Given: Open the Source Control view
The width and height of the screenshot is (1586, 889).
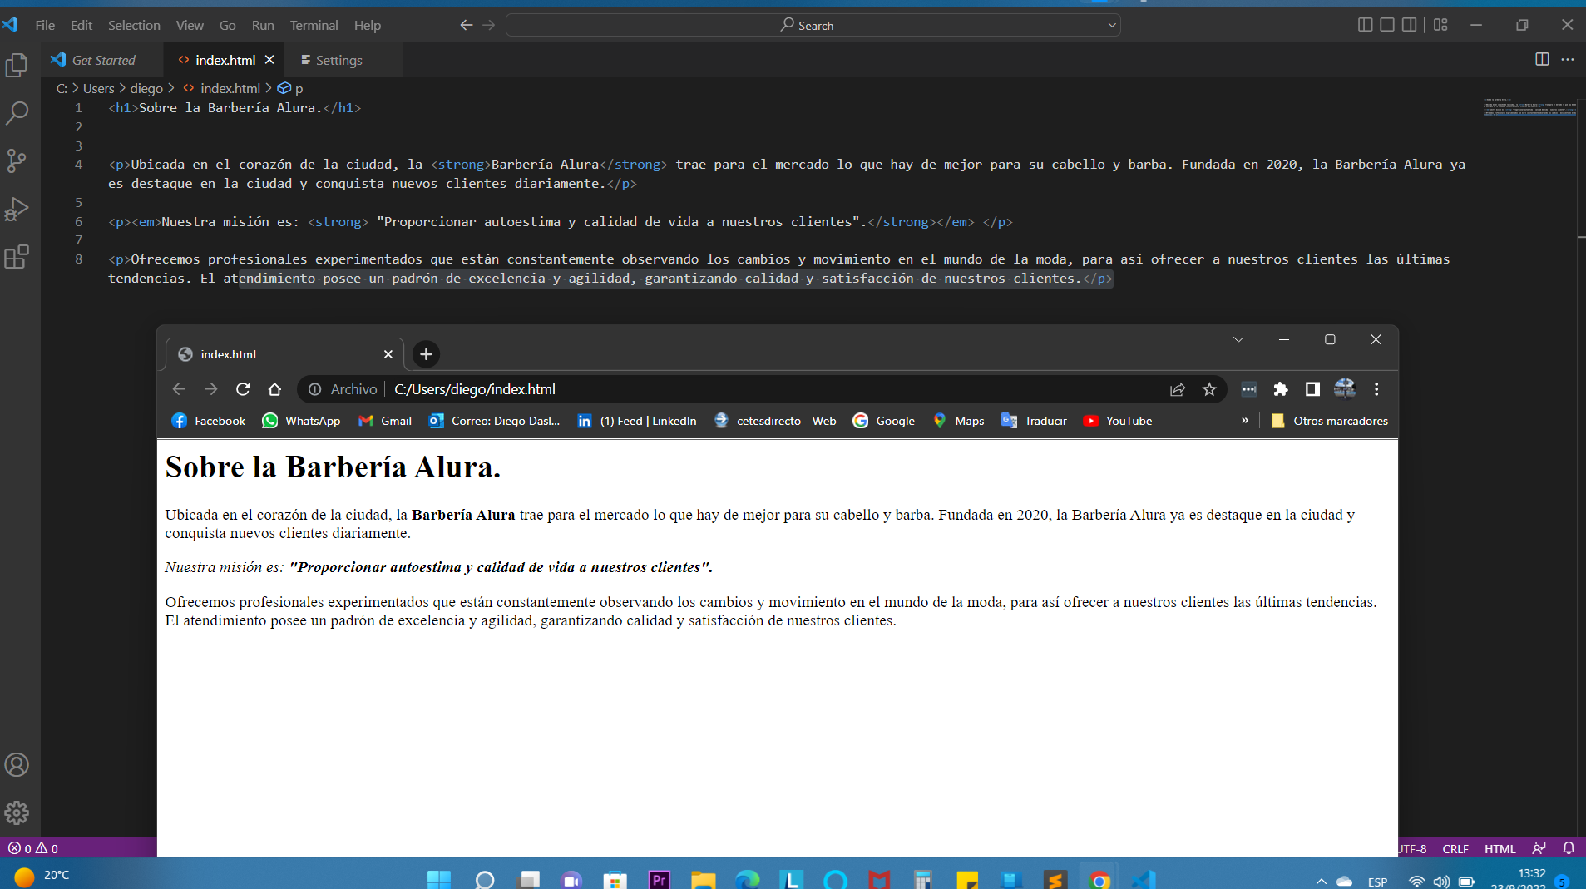Looking at the screenshot, I should click(17, 161).
